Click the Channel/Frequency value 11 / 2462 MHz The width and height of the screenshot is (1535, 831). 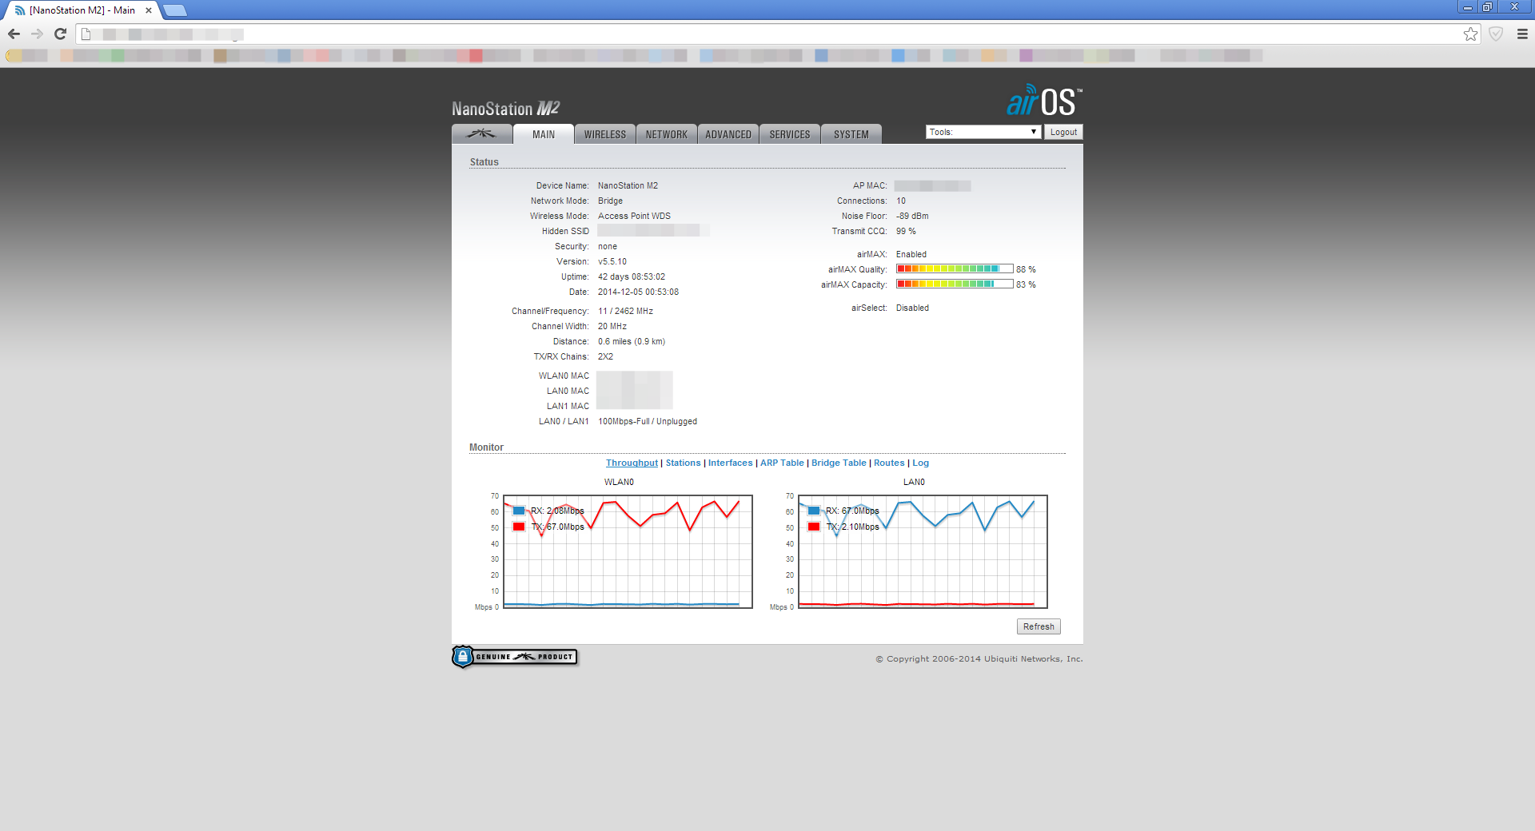click(625, 311)
